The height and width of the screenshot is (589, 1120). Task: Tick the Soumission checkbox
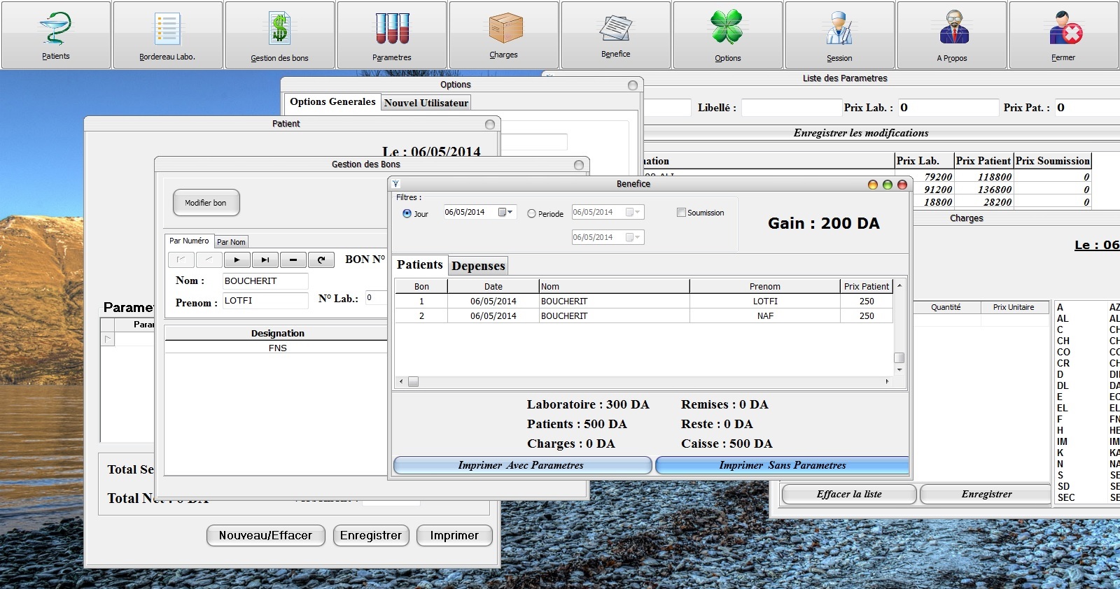(681, 213)
